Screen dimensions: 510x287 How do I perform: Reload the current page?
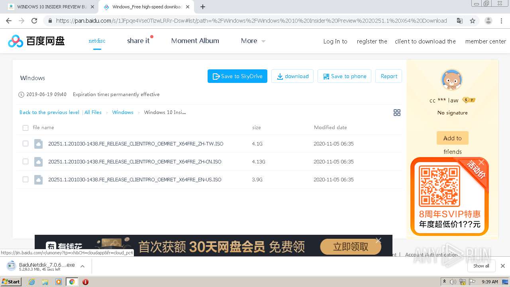point(34,21)
